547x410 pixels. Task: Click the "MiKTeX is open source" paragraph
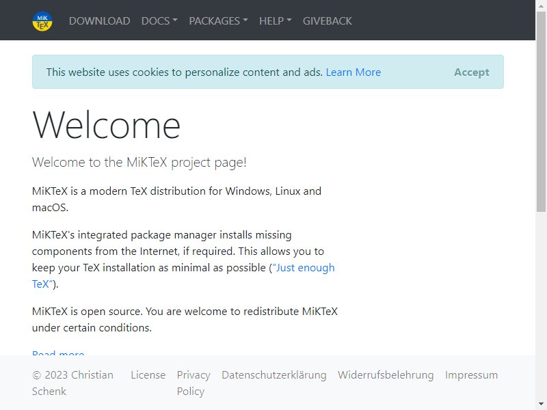point(185,319)
